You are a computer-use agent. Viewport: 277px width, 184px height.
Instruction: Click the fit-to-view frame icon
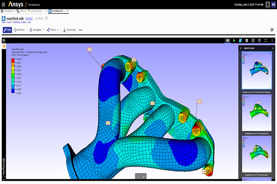point(253,40)
